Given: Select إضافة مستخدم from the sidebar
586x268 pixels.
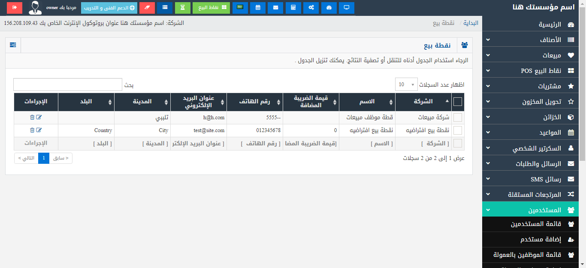Looking at the screenshot, I should [x=534, y=239].
